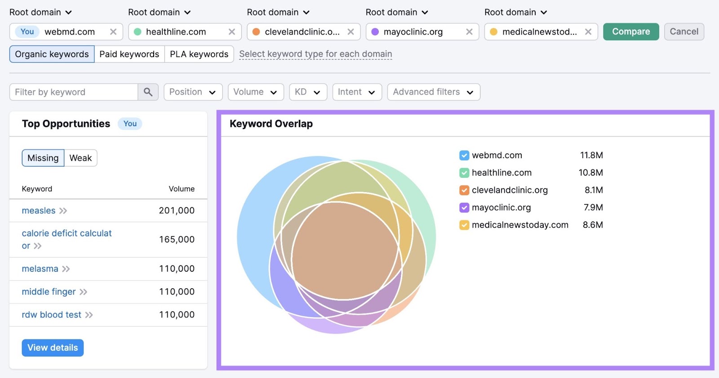This screenshot has height=378, width=719.
Task: Remove mayoclinic.org with the X icon
Action: [469, 32]
